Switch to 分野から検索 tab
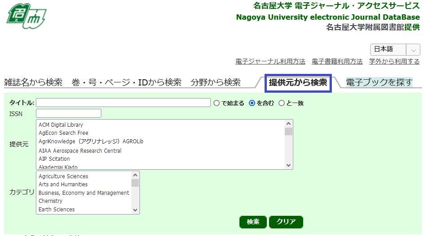Screen dimensions: 426x236 (216, 82)
